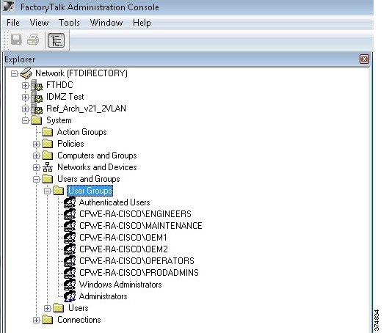The width and height of the screenshot is (389, 333).
Task: Click the User Groups folder icon
Action: pos(59,191)
